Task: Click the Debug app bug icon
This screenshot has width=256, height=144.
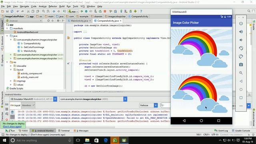Action: coord(86,11)
